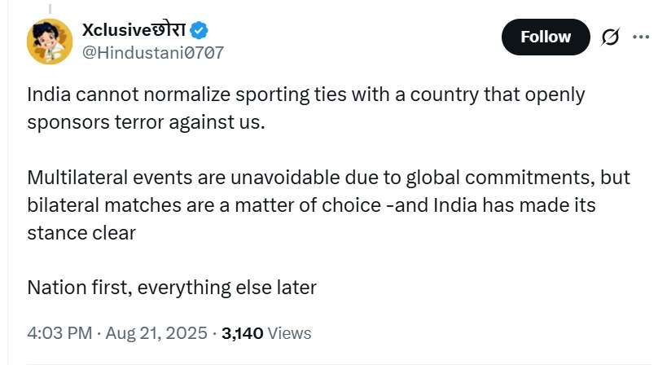Click the line "Nation first, everything else later"

[x=172, y=288]
